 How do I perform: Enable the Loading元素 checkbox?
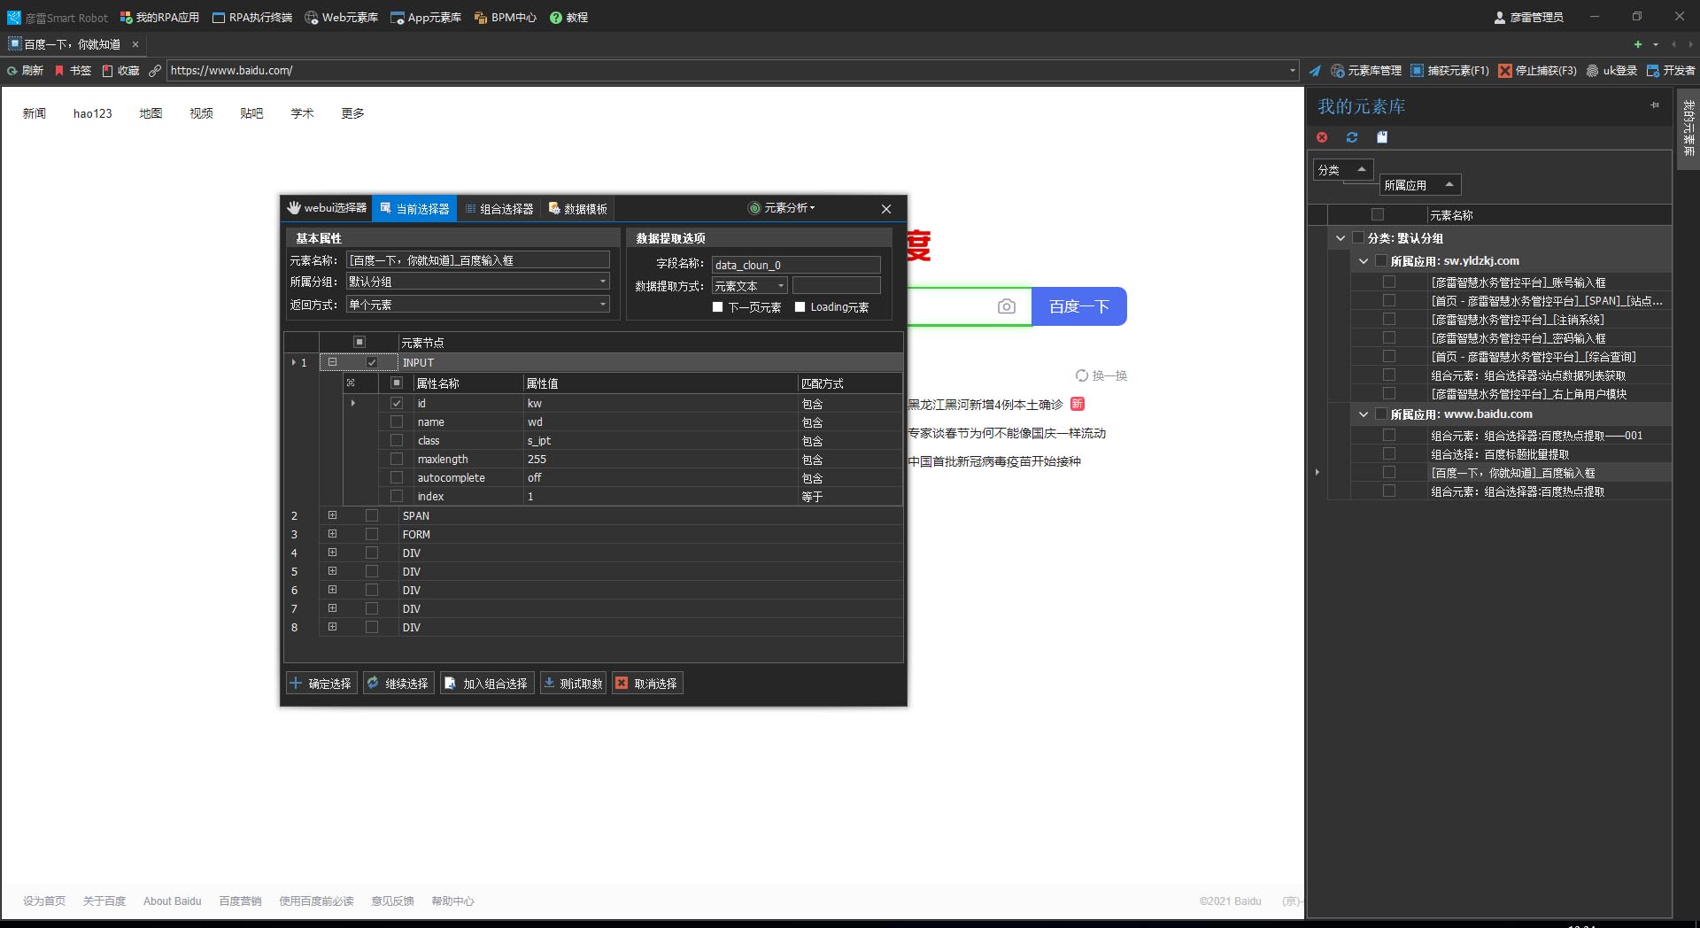[800, 307]
